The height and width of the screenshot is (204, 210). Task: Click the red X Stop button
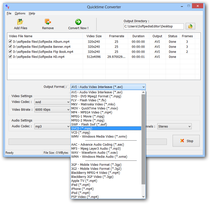click(186, 141)
